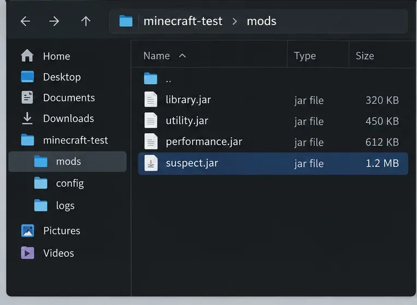Select the utility.jar file name
The image size is (417, 305).
pyautogui.click(x=187, y=121)
